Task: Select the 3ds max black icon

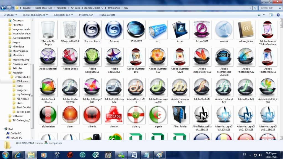Action: pos(92,32)
